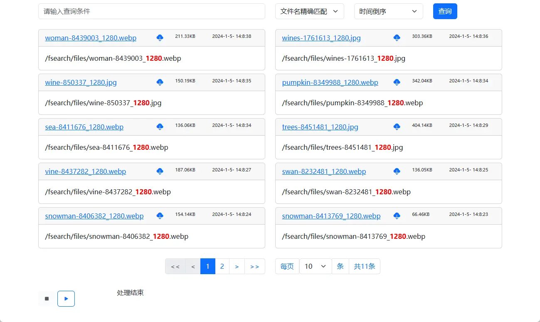Go to next page with > button
540x322 pixels.
coord(237,266)
